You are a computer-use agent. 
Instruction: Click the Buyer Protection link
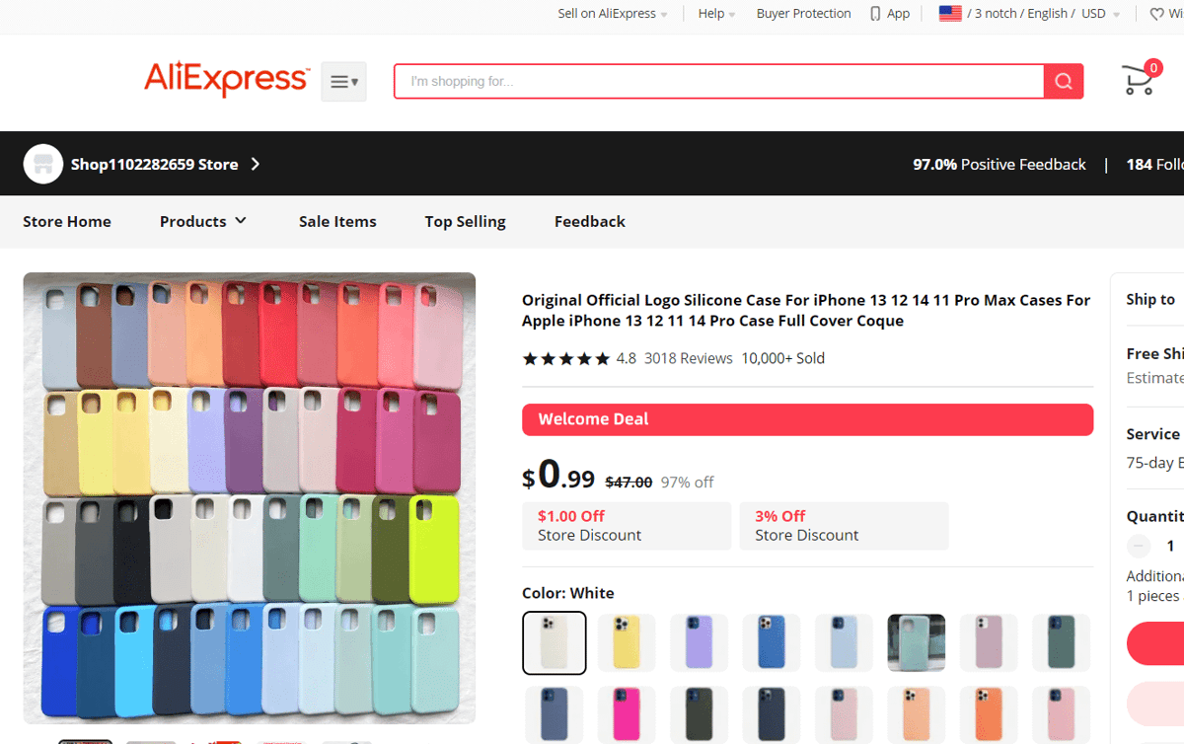click(x=804, y=14)
